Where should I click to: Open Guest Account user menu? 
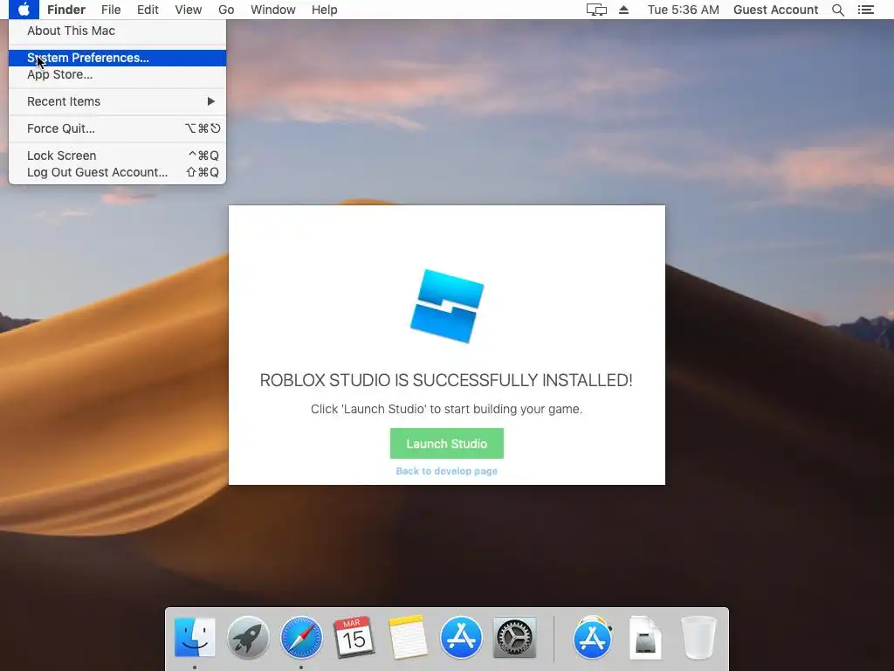[775, 10]
